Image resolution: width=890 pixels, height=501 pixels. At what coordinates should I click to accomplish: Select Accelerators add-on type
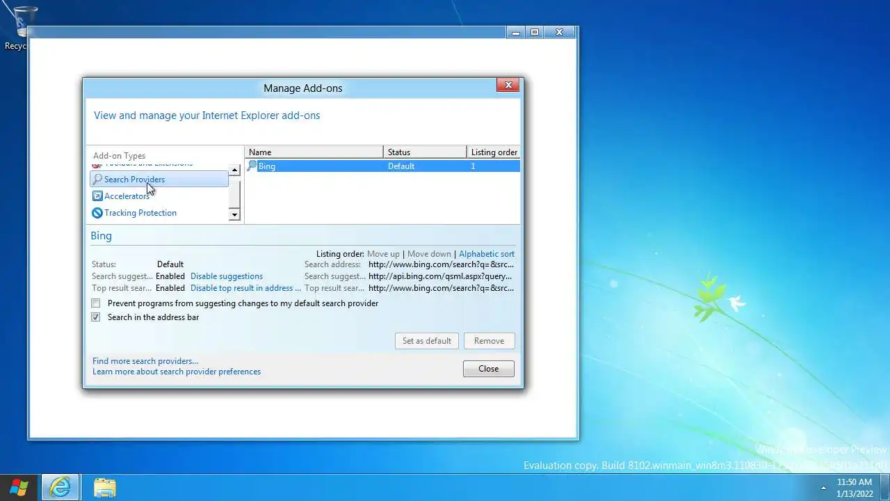point(127,196)
